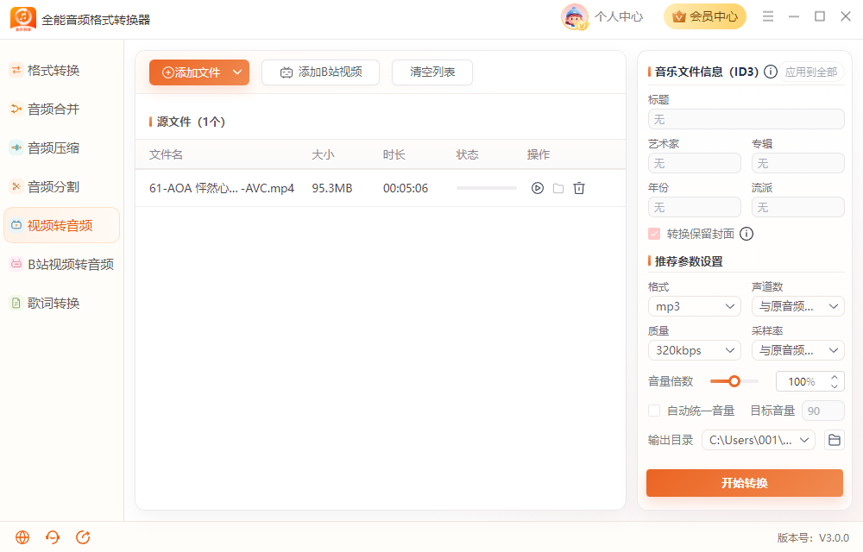Viewport: 863px width, 552px height.
Task: Open the 质量 320kbps dropdown
Action: coord(695,350)
